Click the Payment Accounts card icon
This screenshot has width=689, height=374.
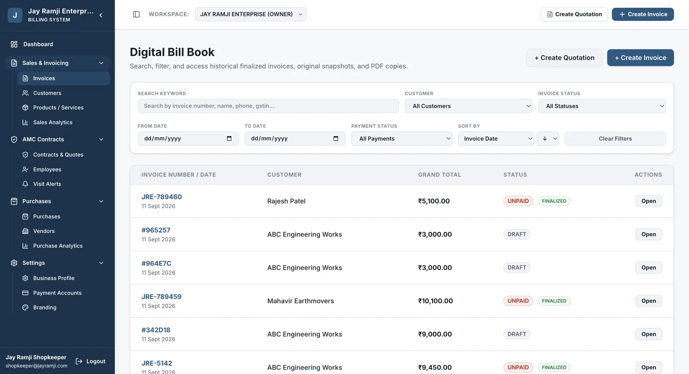click(25, 293)
